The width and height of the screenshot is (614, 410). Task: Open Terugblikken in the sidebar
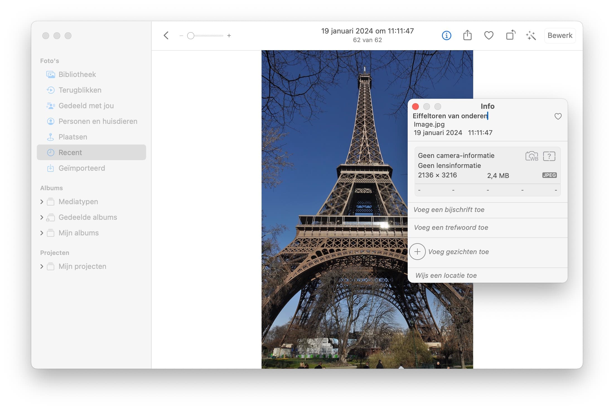tap(91, 90)
